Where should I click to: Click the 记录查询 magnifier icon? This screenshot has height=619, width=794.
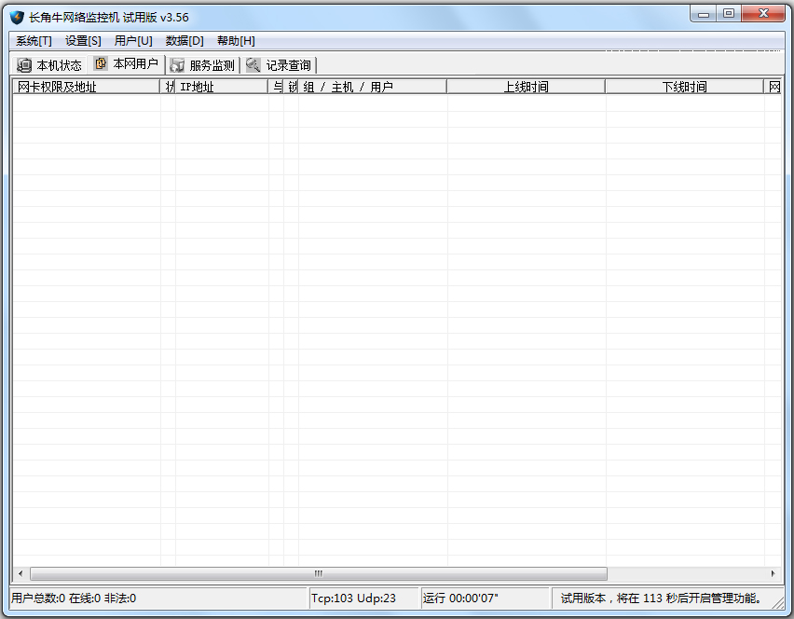[253, 65]
